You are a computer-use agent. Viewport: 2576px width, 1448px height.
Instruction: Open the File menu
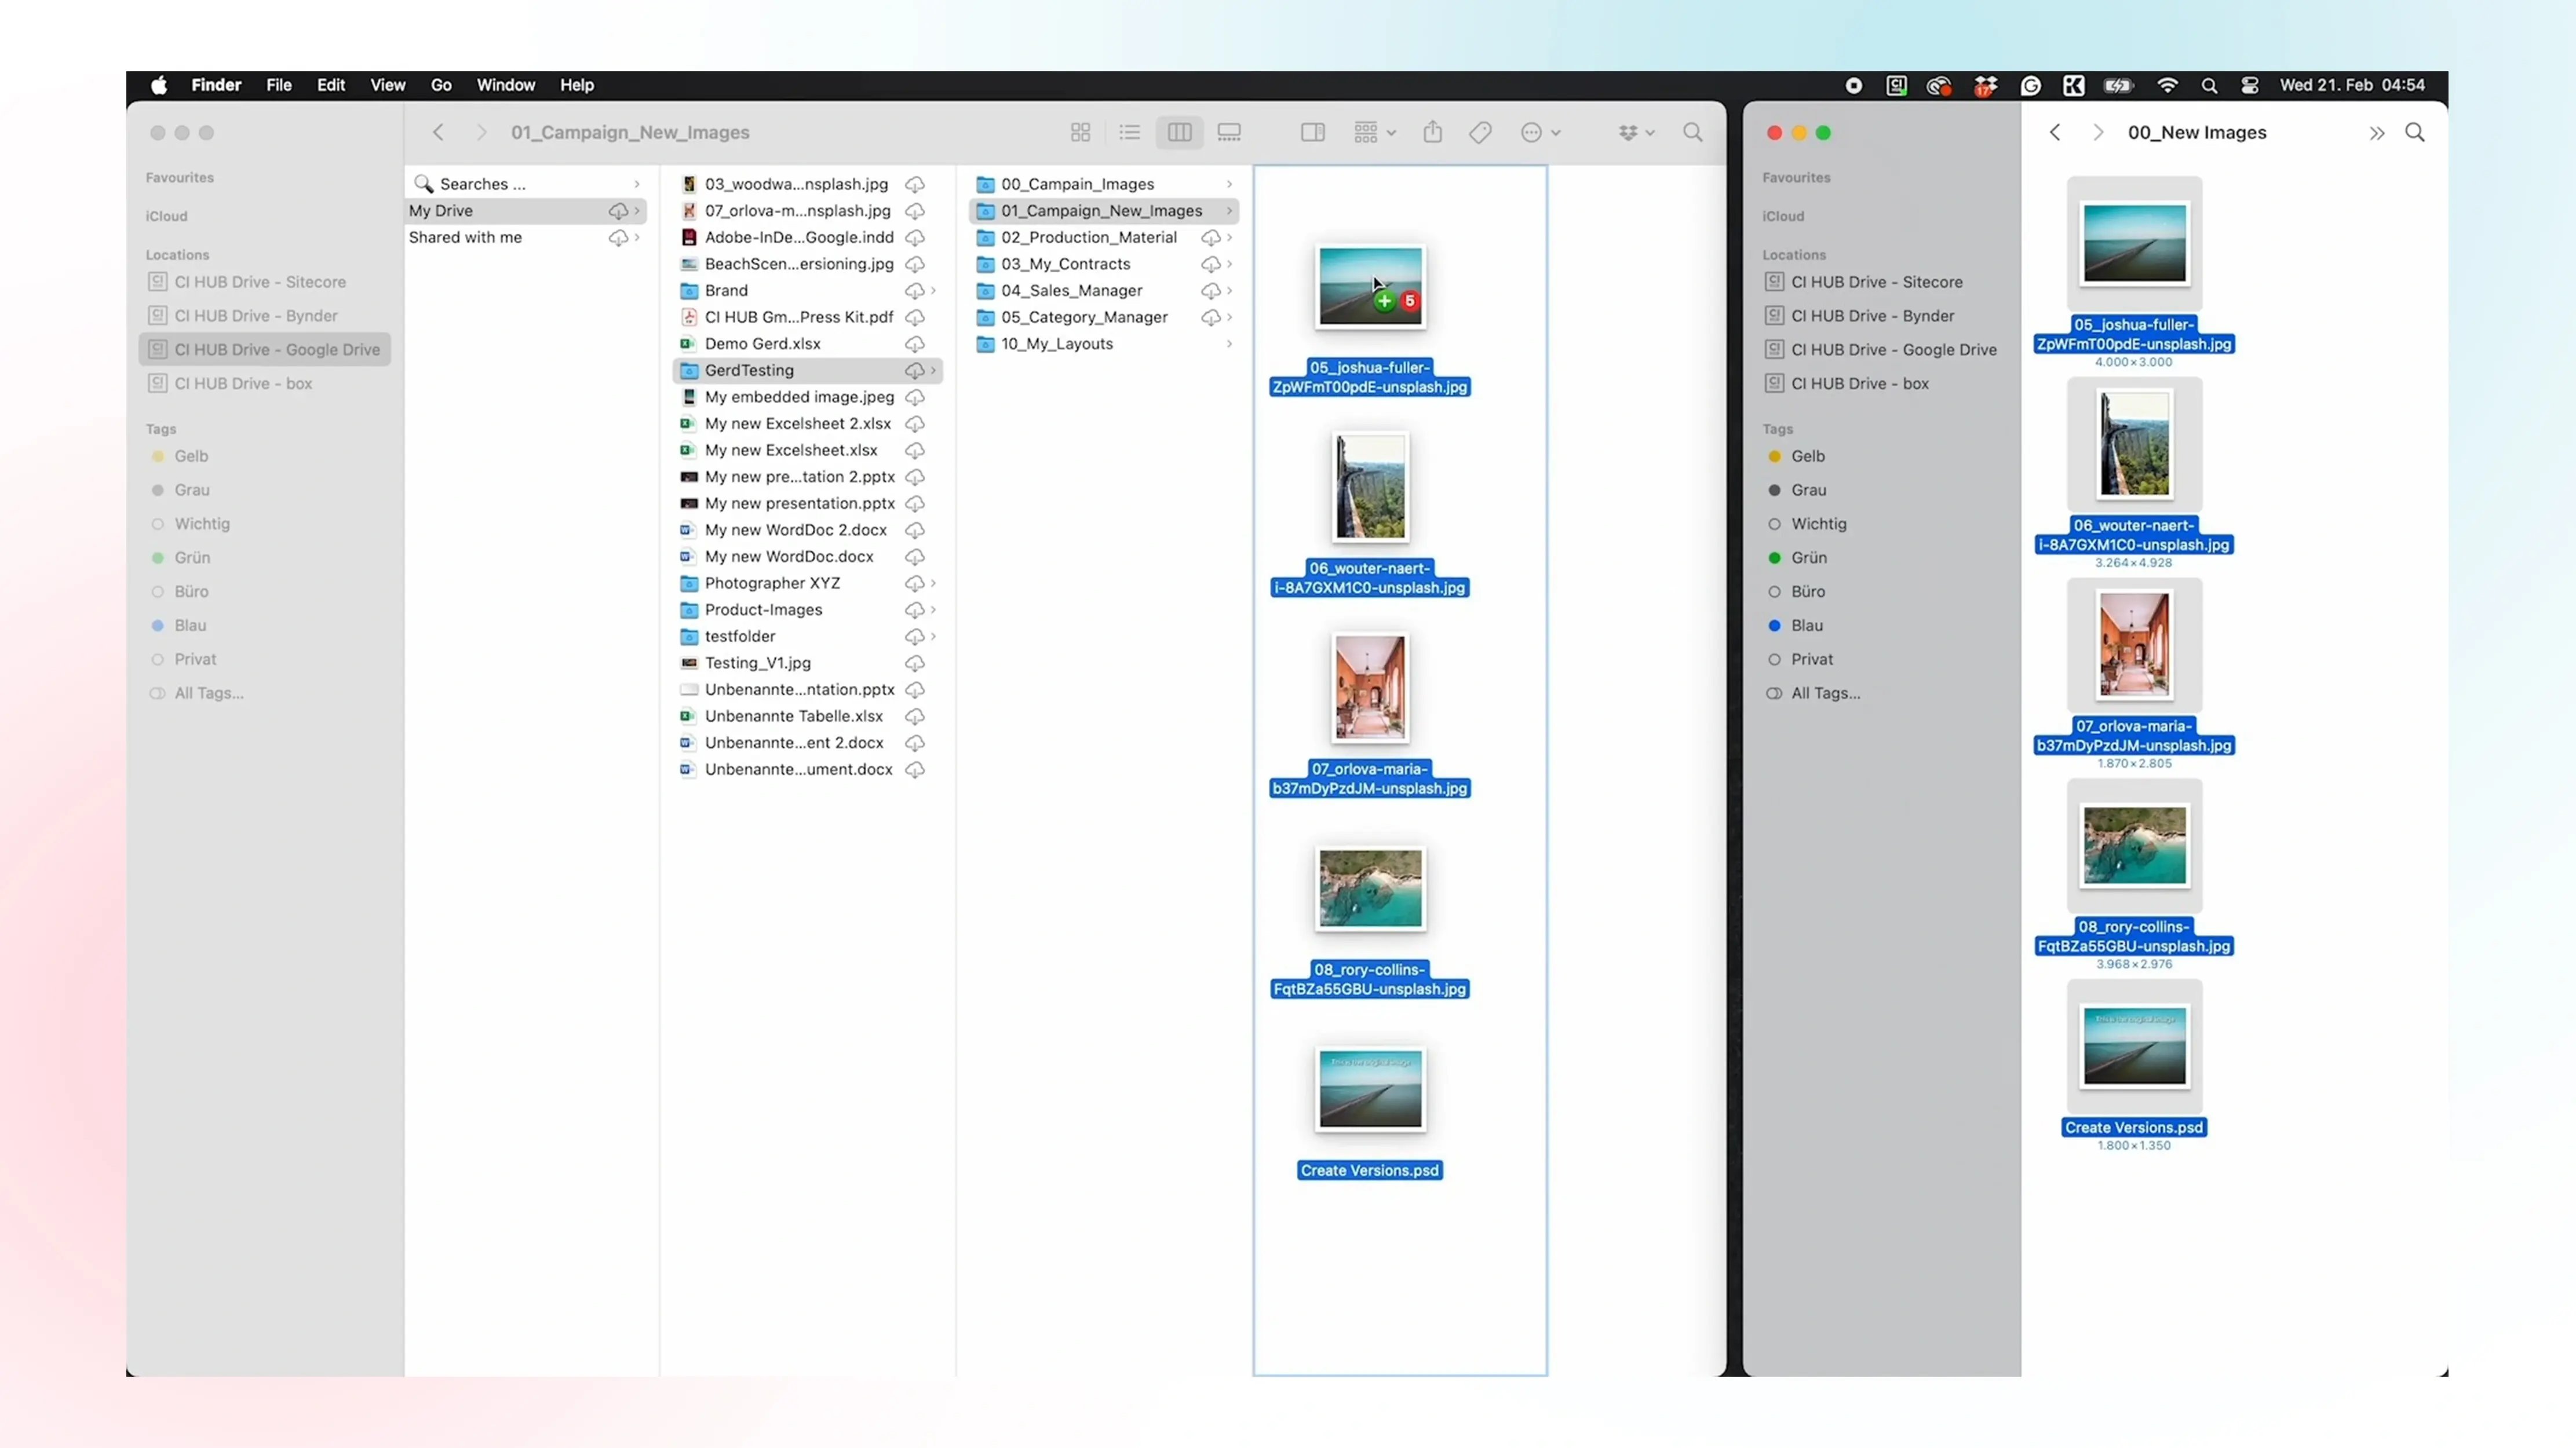pyautogui.click(x=279, y=85)
